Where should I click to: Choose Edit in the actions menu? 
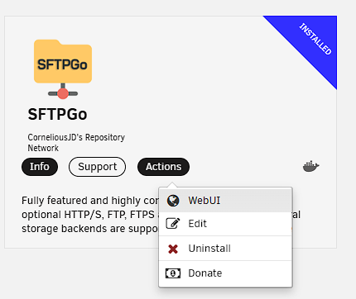click(225, 224)
